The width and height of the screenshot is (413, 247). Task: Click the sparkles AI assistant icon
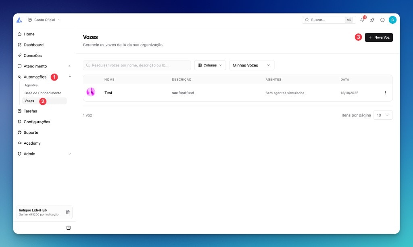pos(372,19)
